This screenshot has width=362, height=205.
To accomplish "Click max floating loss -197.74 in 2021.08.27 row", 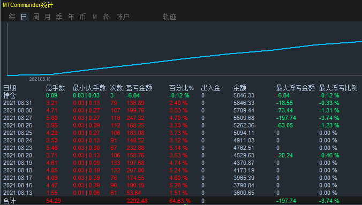I will (x=286, y=118).
